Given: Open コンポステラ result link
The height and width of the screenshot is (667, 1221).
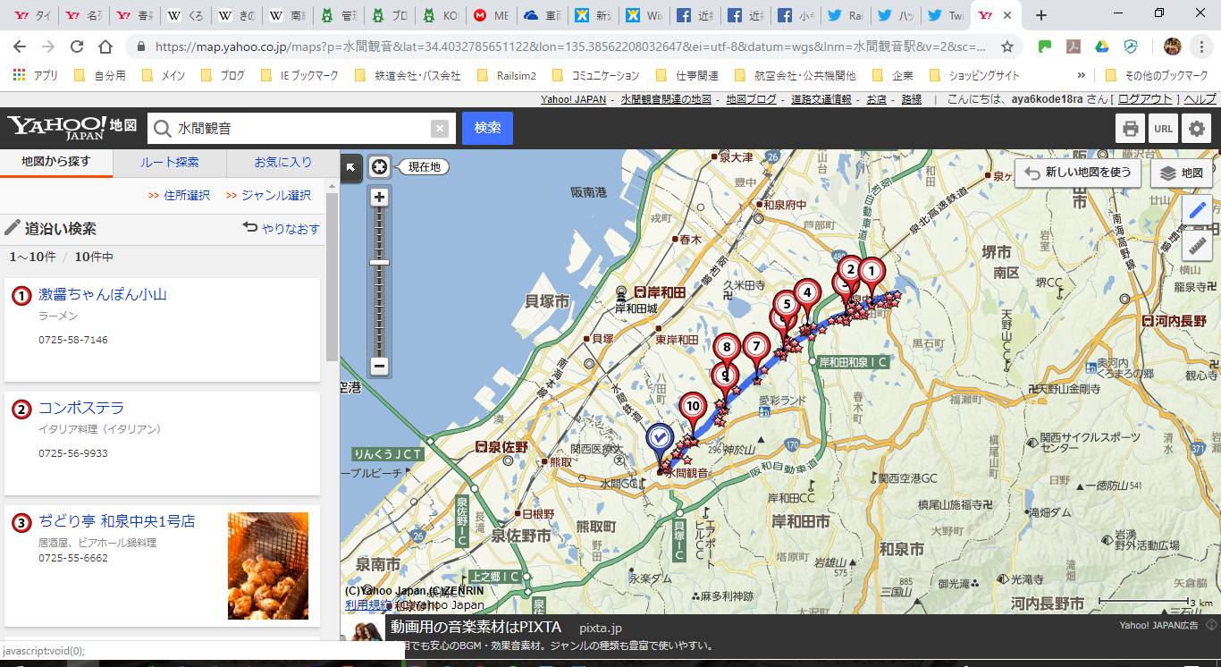Looking at the screenshot, I should pyautogui.click(x=81, y=408).
